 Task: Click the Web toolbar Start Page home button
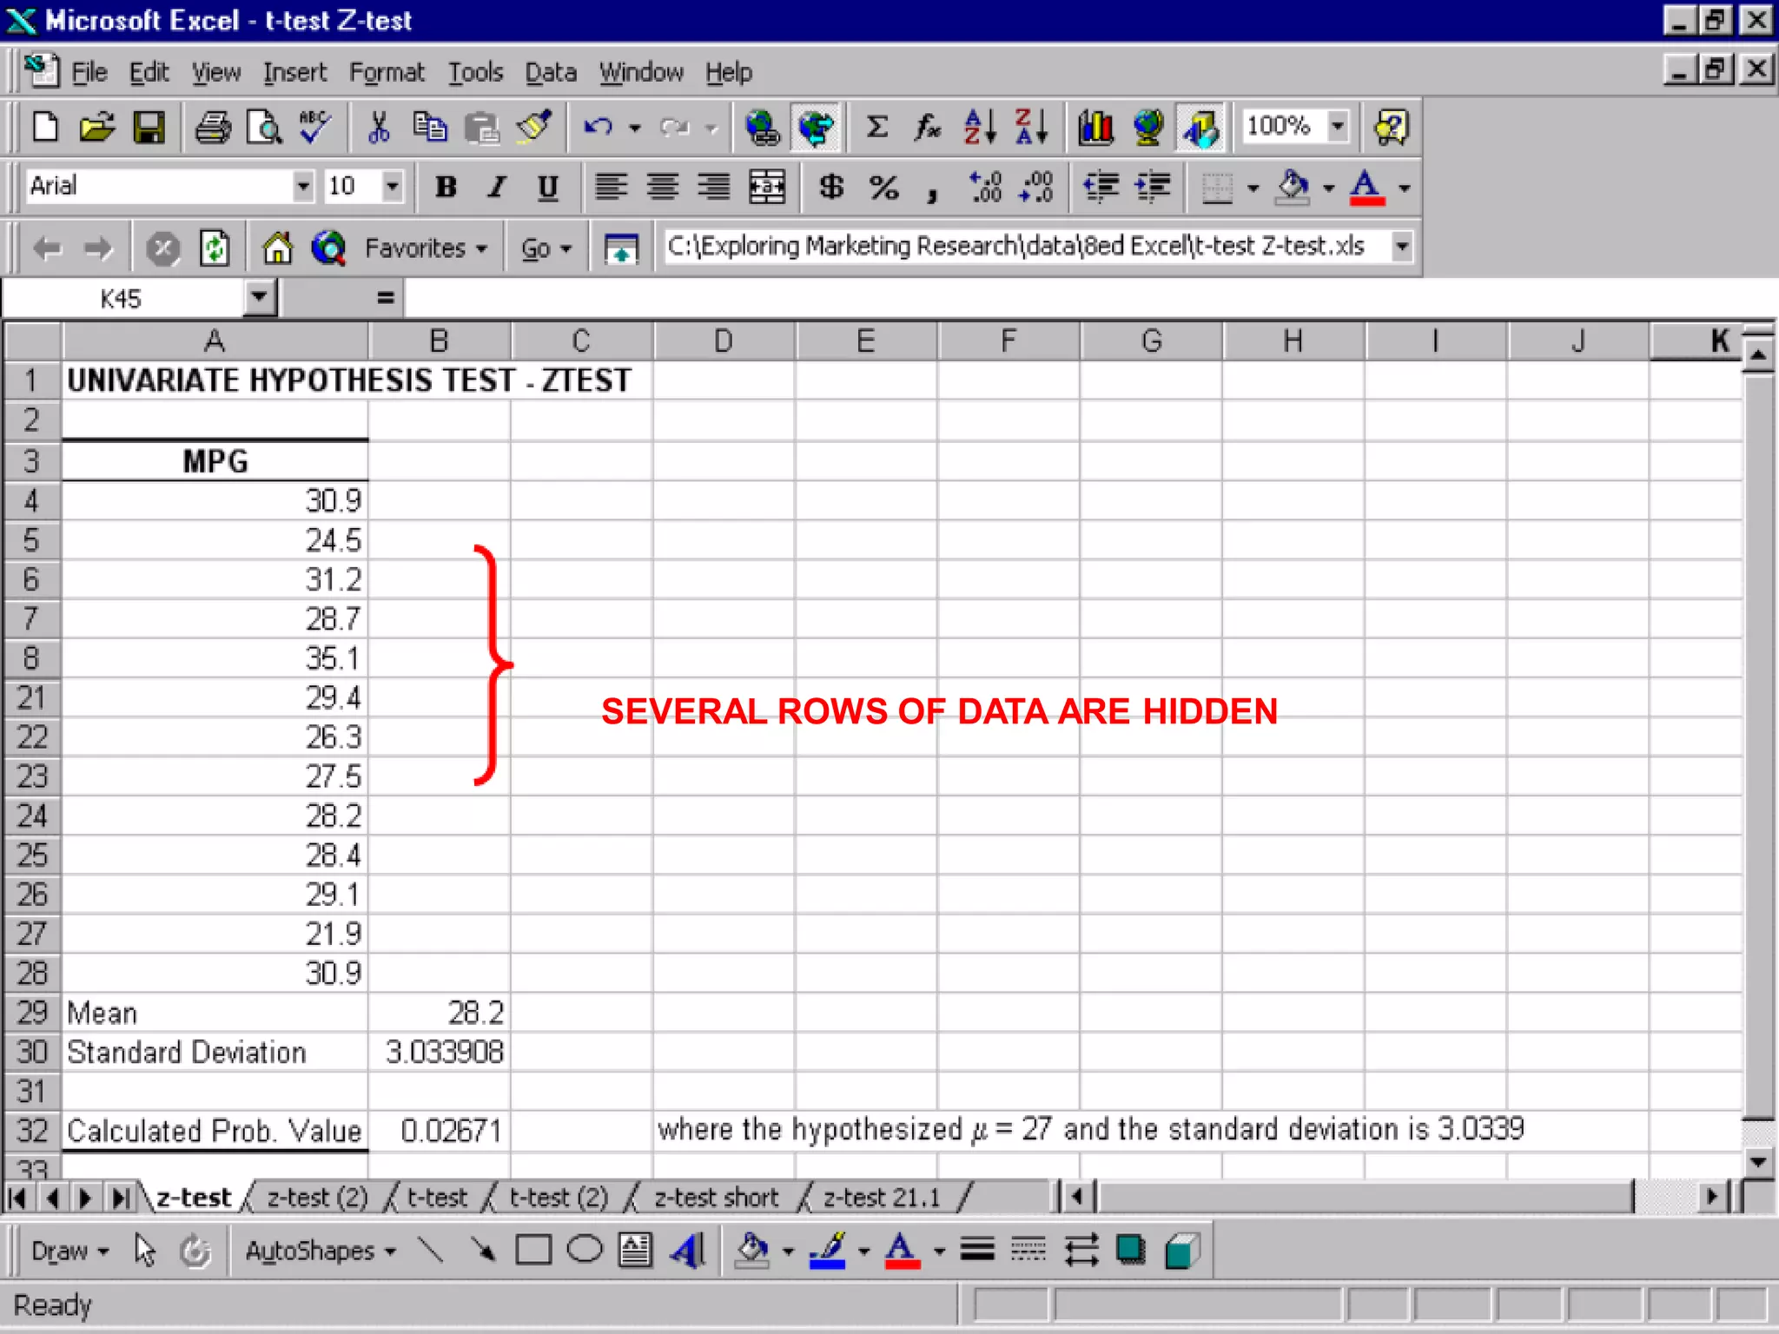point(277,248)
